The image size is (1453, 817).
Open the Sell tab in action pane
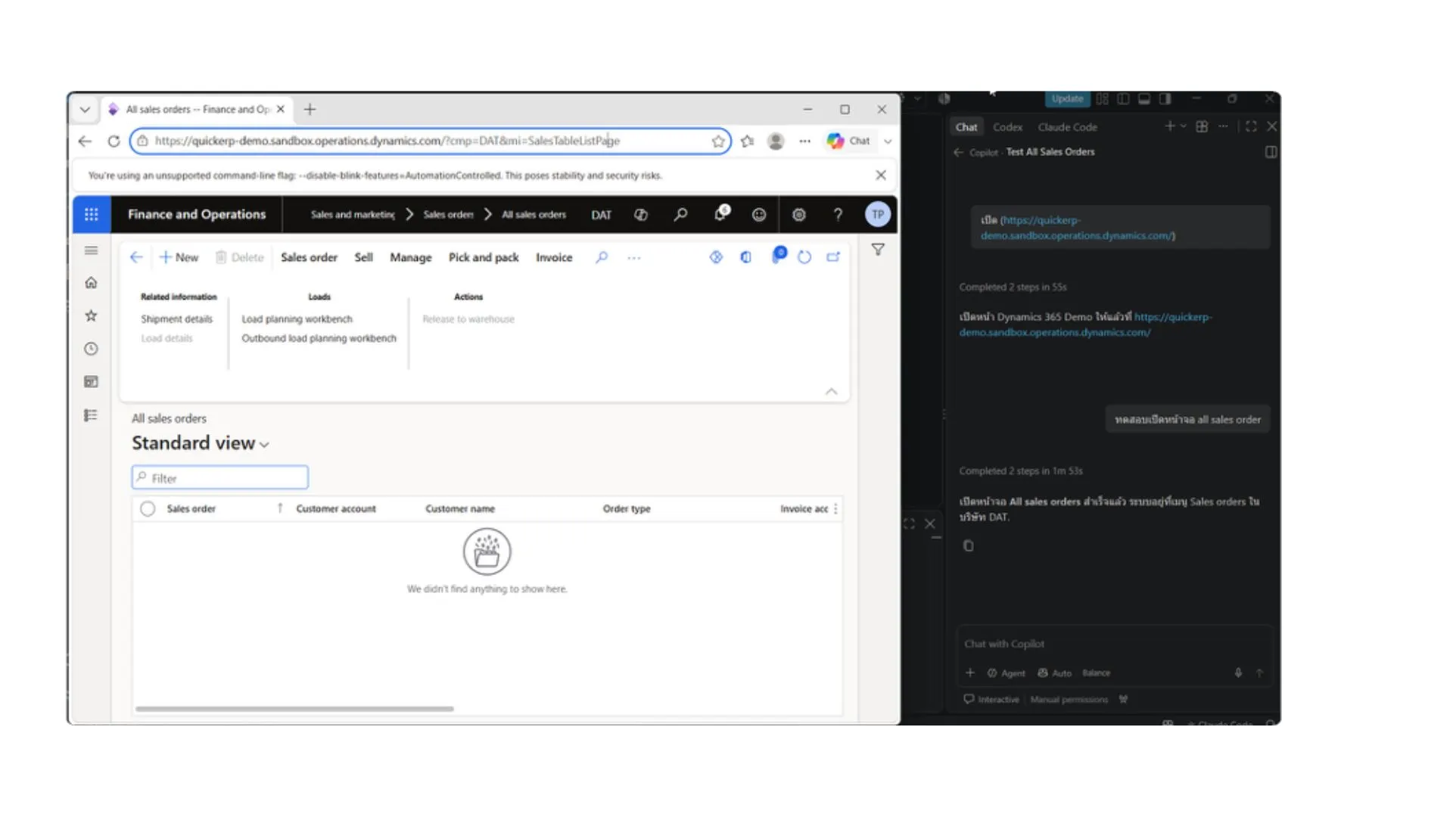pyautogui.click(x=363, y=257)
